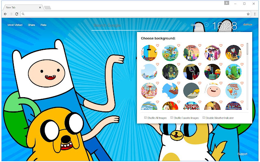Pick the Jake with heart house thumbnail

234,53
